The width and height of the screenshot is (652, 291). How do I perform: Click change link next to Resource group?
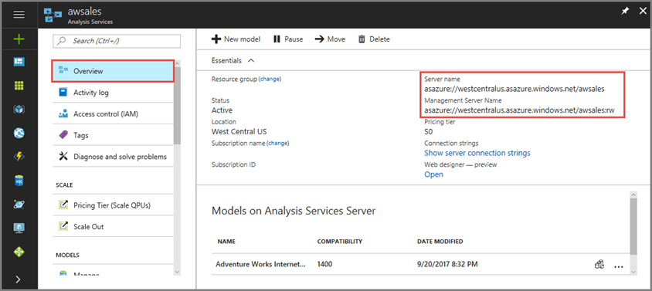tap(270, 79)
